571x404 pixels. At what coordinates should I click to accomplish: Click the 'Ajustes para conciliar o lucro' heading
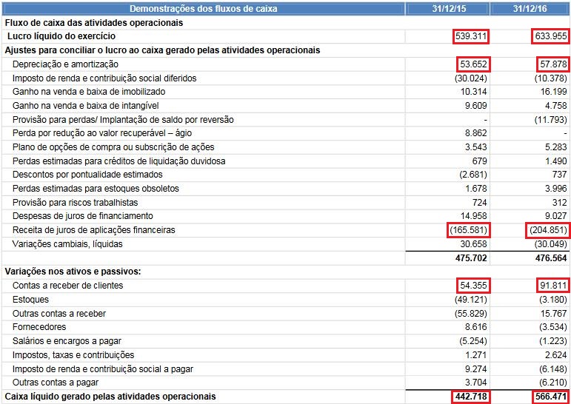162,50
